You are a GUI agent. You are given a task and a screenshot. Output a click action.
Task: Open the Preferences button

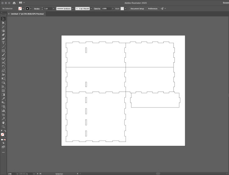(153, 8)
